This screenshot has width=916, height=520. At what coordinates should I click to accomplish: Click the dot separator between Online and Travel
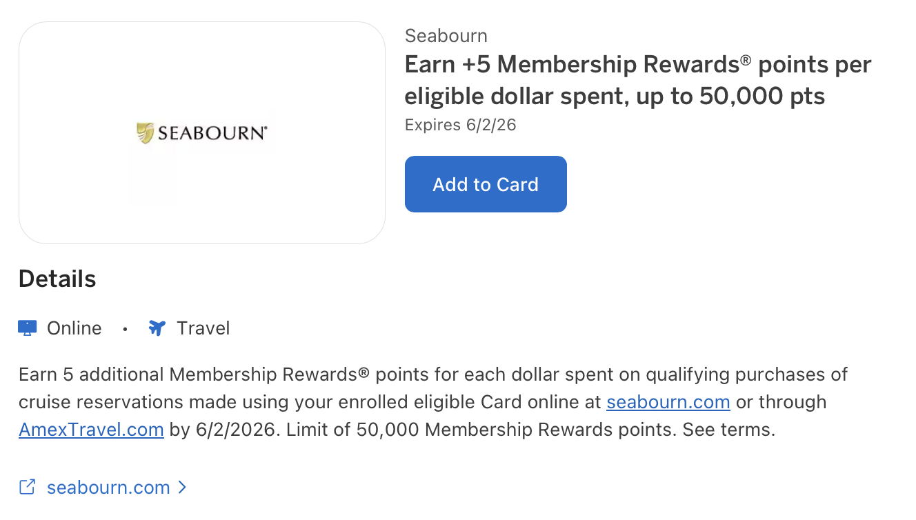[125, 329]
